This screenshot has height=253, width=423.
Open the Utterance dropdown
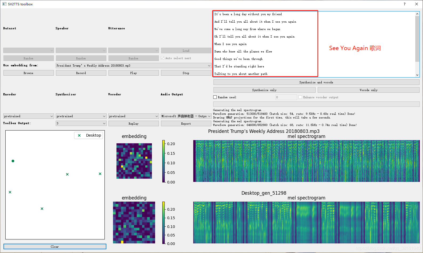coord(134,50)
